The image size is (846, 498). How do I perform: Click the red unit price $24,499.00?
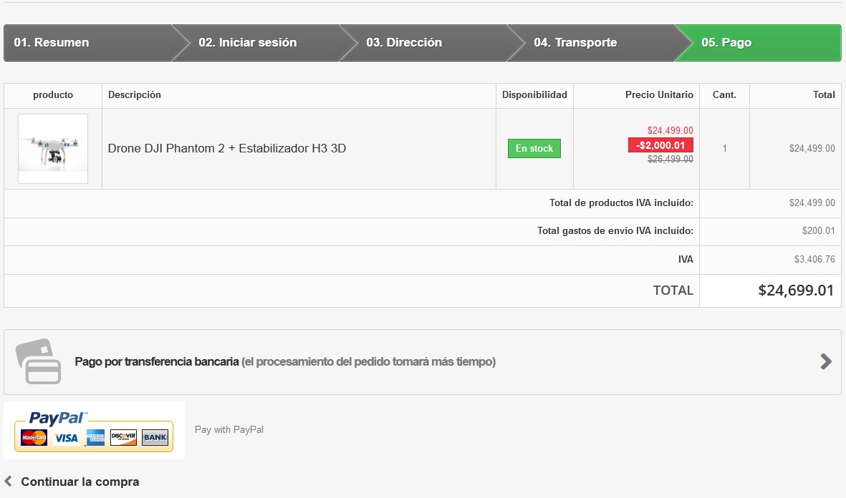coord(670,130)
